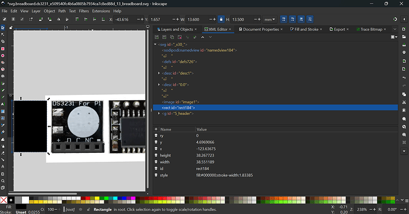Image resolution: width=409 pixels, height=214 pixels.
Task: Collapse the svg root node
Action: click(155, 44)
